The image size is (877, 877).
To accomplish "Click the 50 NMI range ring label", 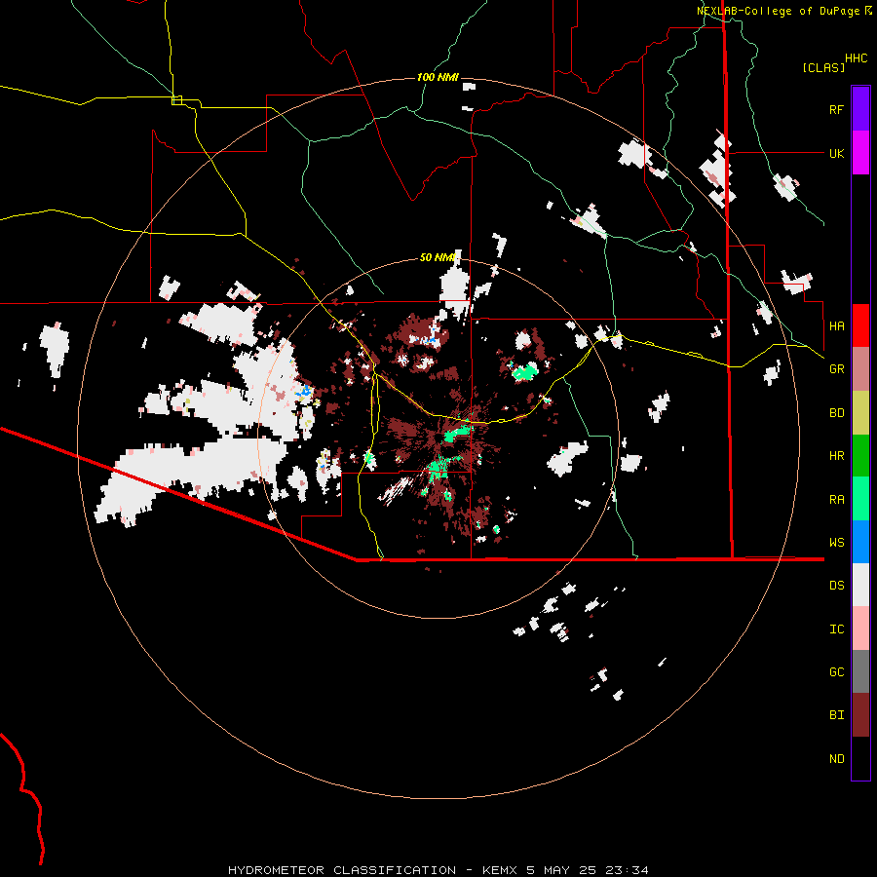I will pos(437,257).
